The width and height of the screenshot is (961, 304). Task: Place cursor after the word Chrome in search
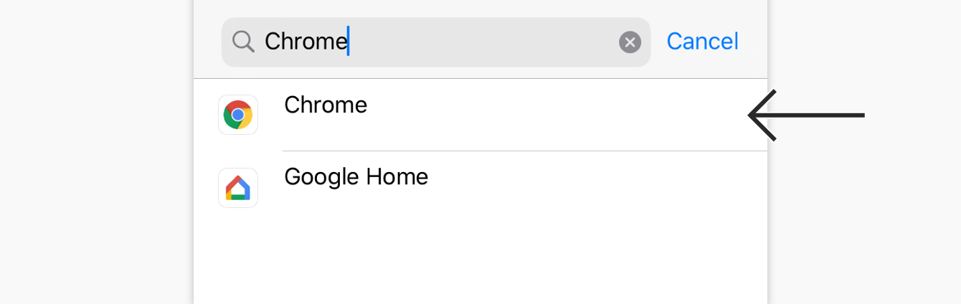[349, 42]
